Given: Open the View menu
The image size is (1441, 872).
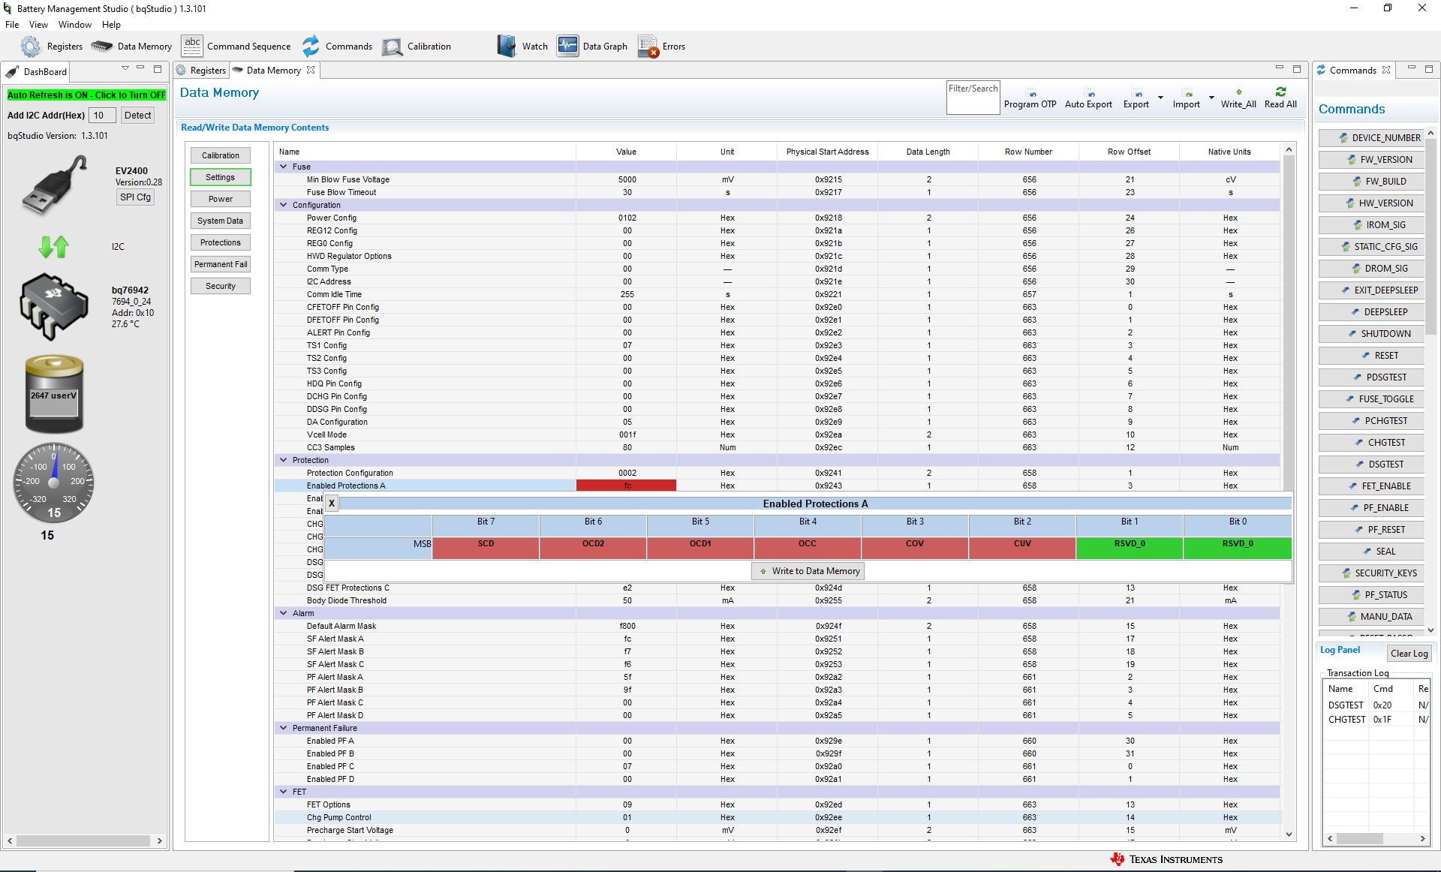Looking at the screenshot, I should click(x=38, y=25).
